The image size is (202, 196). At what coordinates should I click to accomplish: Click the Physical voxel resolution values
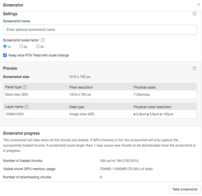tap(153, 114)
